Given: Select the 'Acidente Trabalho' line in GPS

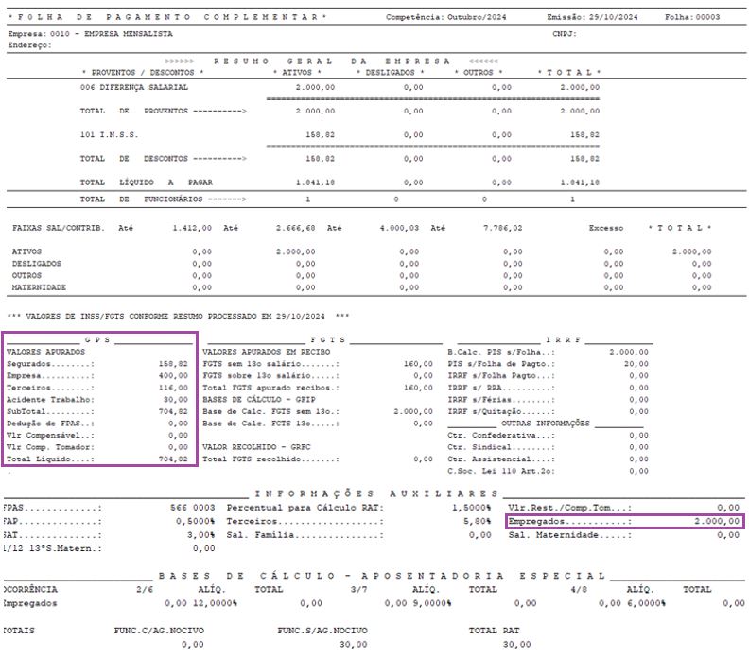Looking at the screenshot, I should tap(97, 400).
